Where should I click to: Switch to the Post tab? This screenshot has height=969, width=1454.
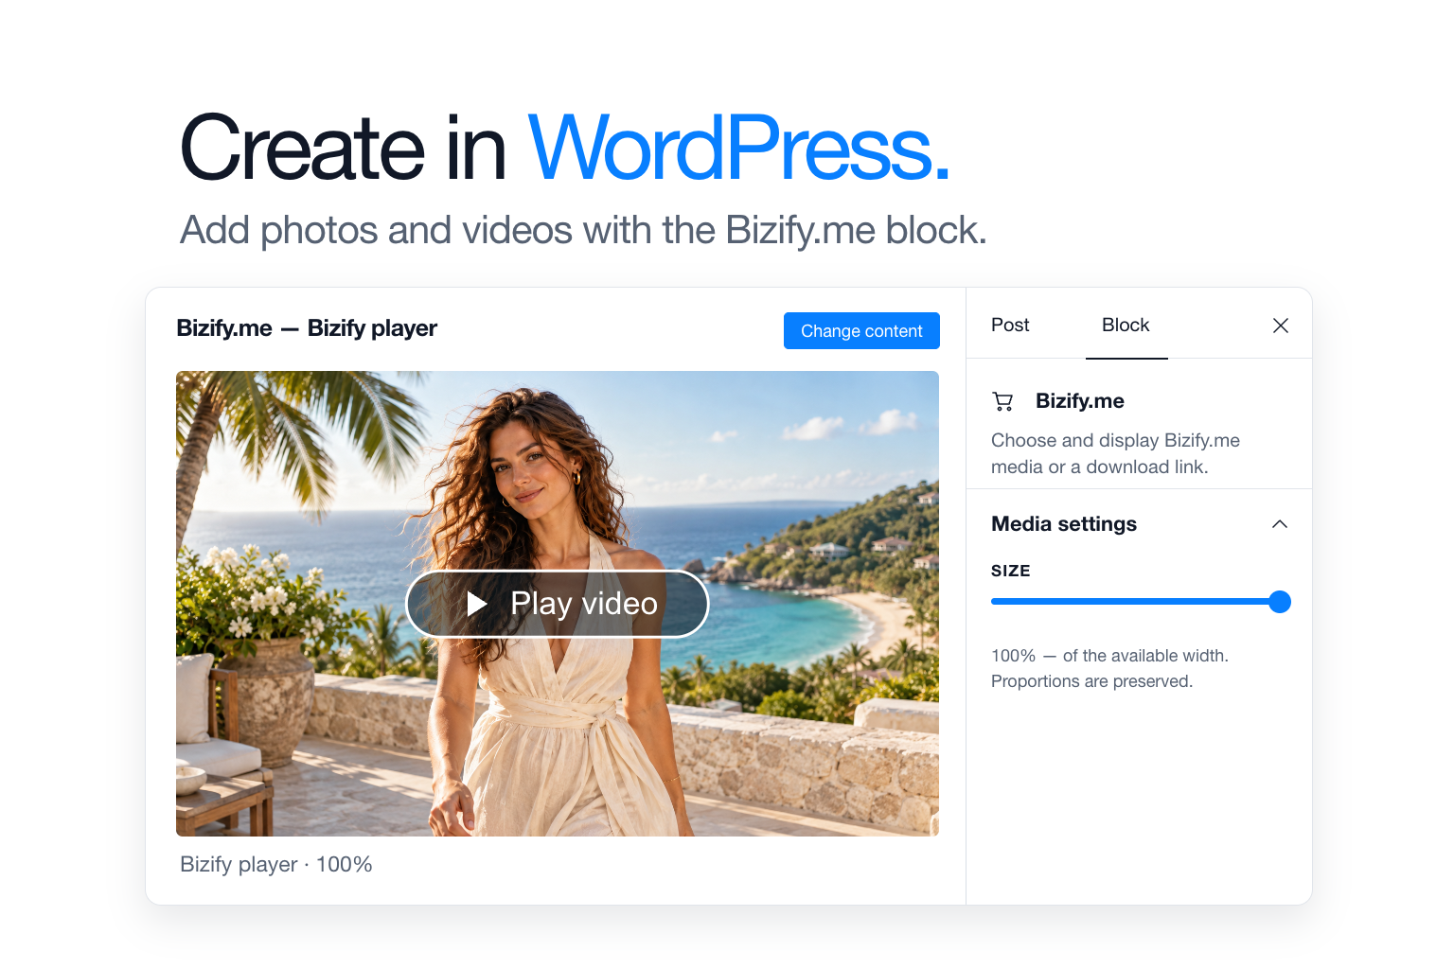[1010, 325]
